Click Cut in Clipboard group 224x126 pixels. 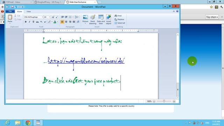(x=17, y=16)
